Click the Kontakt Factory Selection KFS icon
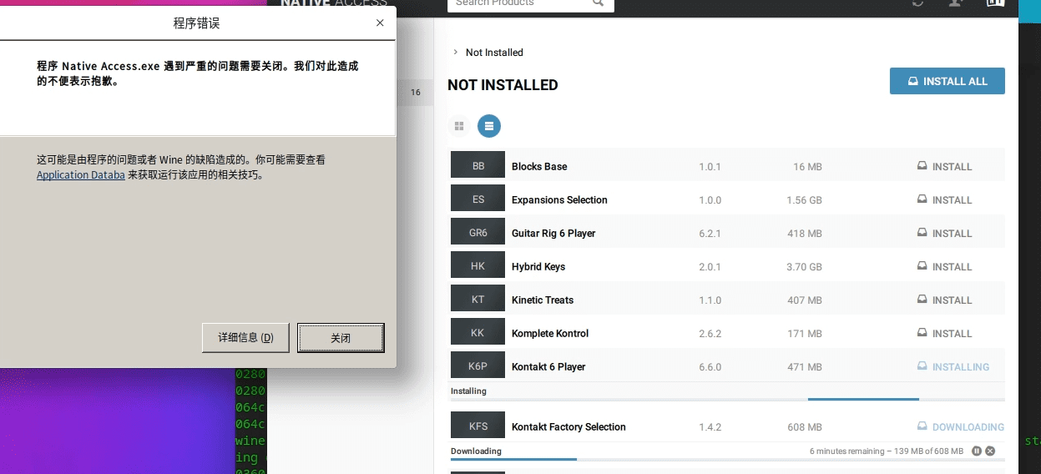Screen dimensions: 1041x474 coord(478,425)
